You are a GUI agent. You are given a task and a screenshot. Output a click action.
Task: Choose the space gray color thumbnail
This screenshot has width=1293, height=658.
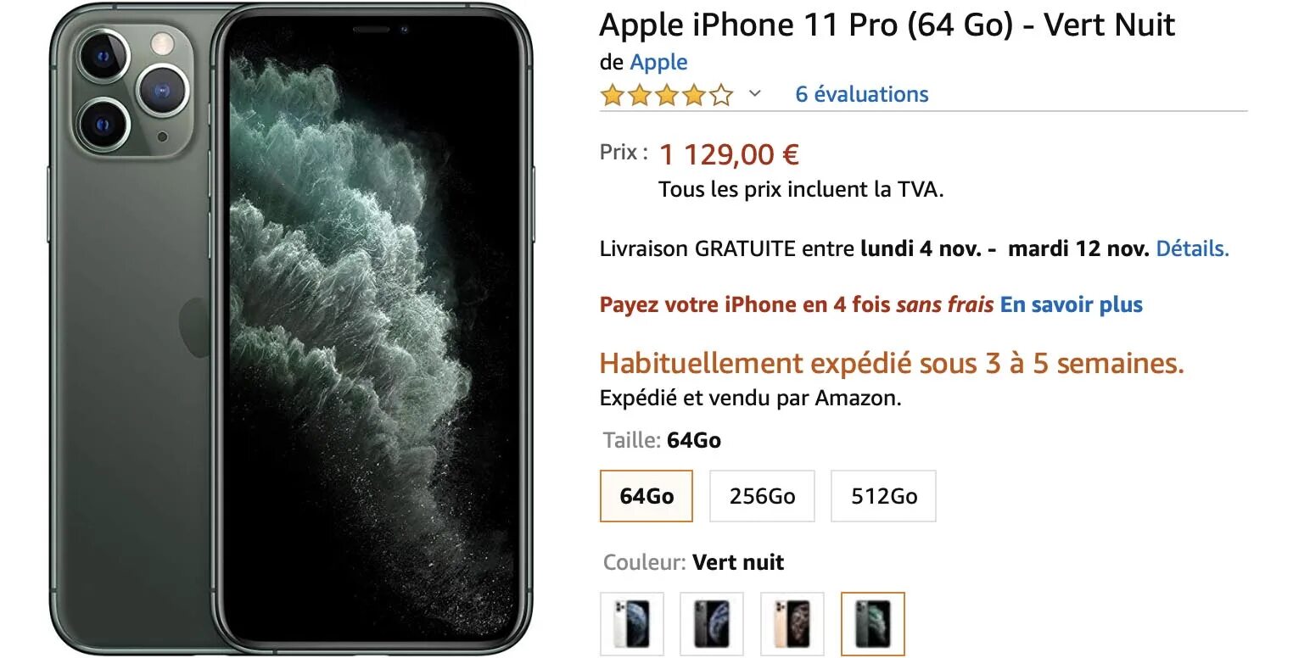click(712, 624)
